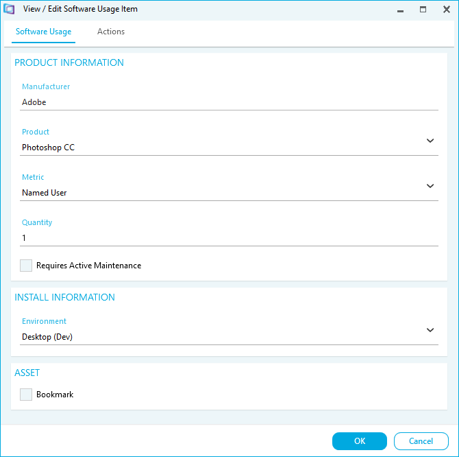Viewport: 459px width, 457px height.
Task: Expand the Environment dropdown chevron
Action: tap(430, 330)
